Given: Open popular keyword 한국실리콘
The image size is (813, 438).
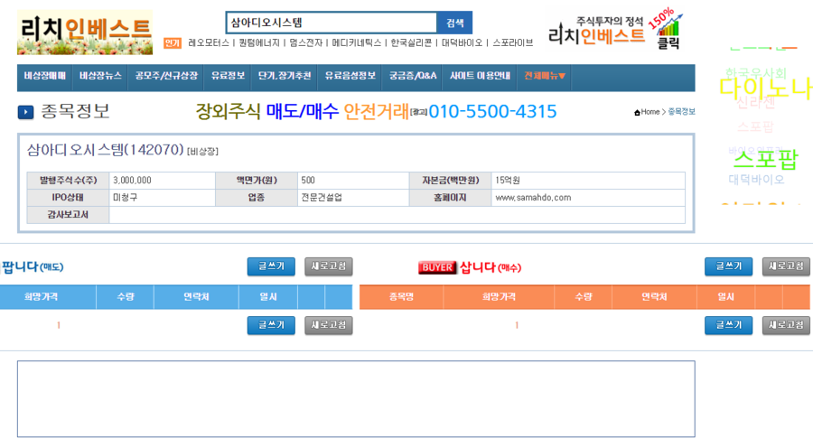Looking at the screenshot, I should point(411,43).
